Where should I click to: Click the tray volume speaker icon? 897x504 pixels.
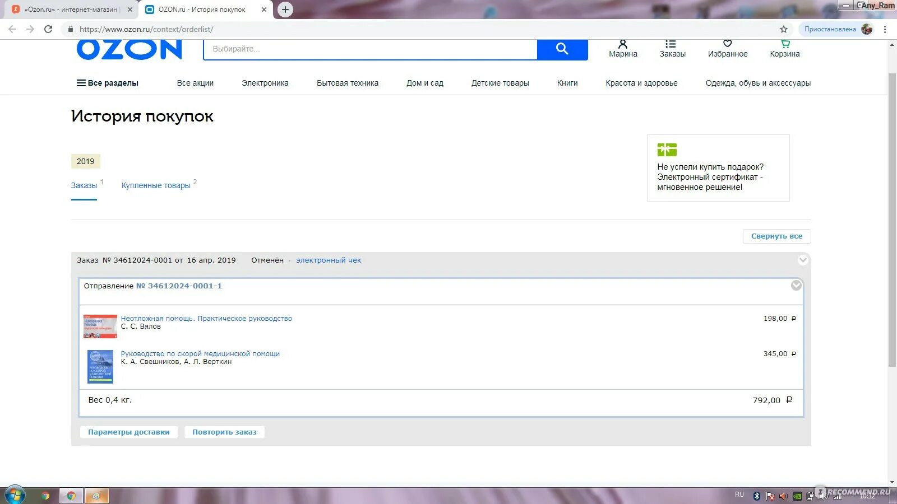(x=783, y=496)
